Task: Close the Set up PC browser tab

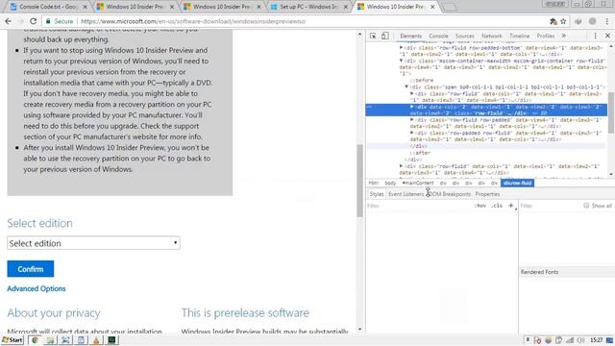Action: [345, 7]
